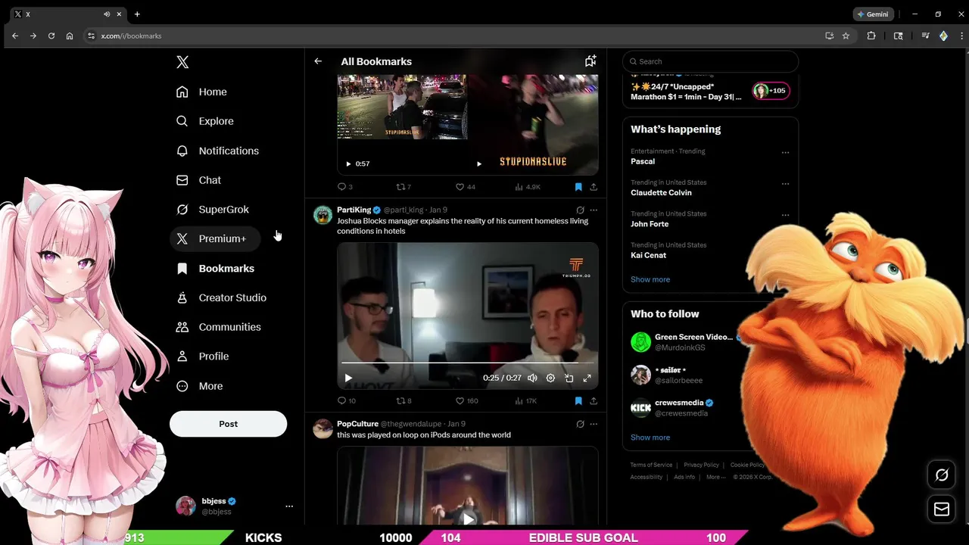
Task: Open the Claudette Colvin trending topic
Action: 661,192
